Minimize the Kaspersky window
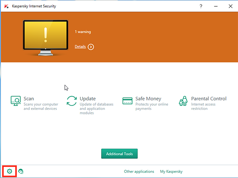This screenshot has height=178, width=238. [216, 6]
